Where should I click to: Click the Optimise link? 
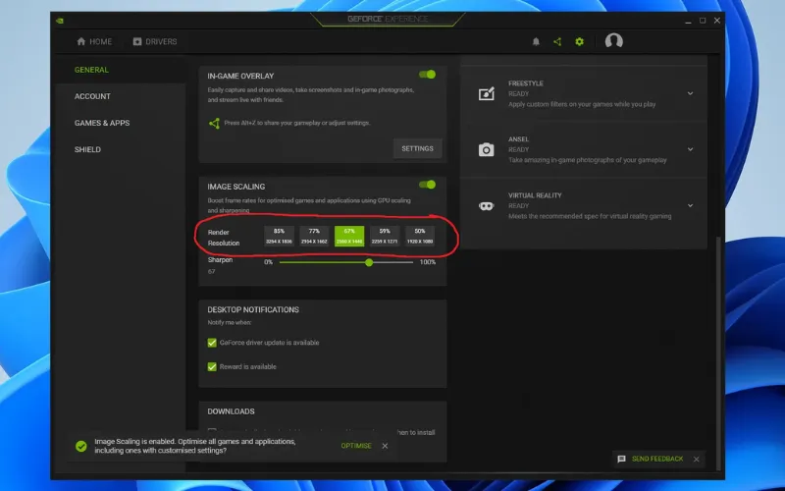[x=356, y=446]
